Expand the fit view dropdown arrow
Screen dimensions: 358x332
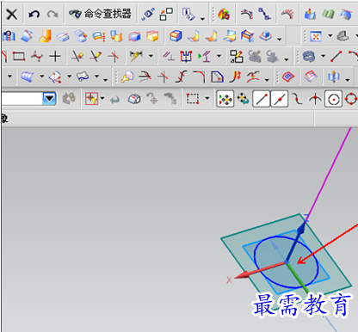click(330, 35)
